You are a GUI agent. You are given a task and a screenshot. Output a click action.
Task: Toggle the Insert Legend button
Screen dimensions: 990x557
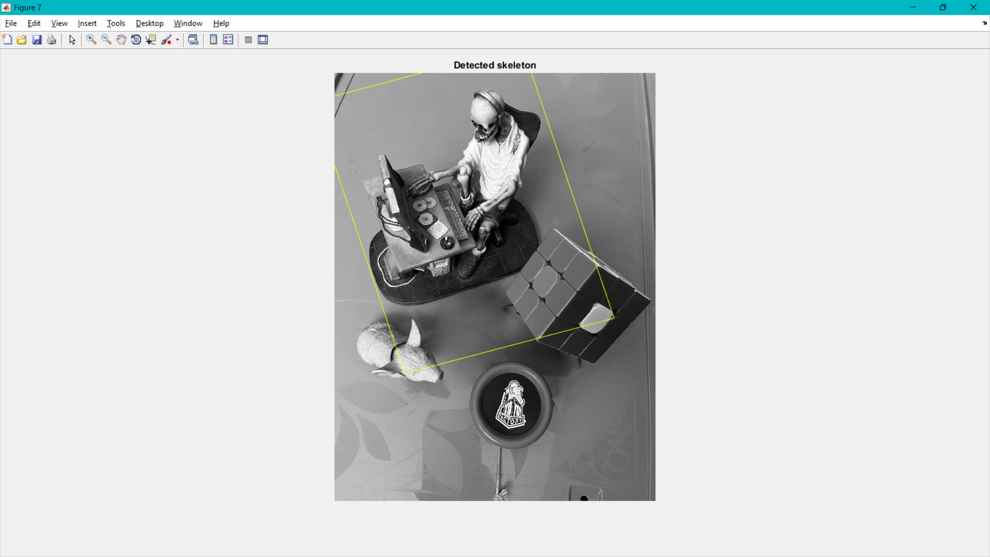[x=228, y=40]
